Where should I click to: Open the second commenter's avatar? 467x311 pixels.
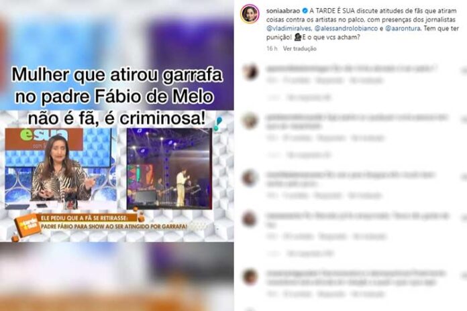click(x=250, y=121)
